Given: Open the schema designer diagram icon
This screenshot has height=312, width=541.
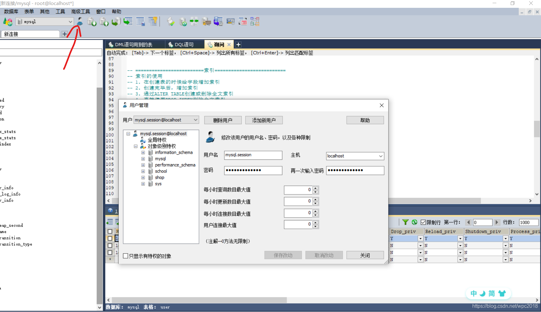Looking at the screenshot, I should (x=255, y=22).
